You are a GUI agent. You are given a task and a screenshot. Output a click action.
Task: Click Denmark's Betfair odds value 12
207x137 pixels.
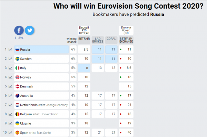pyautogui.click(x=84, y=86)
